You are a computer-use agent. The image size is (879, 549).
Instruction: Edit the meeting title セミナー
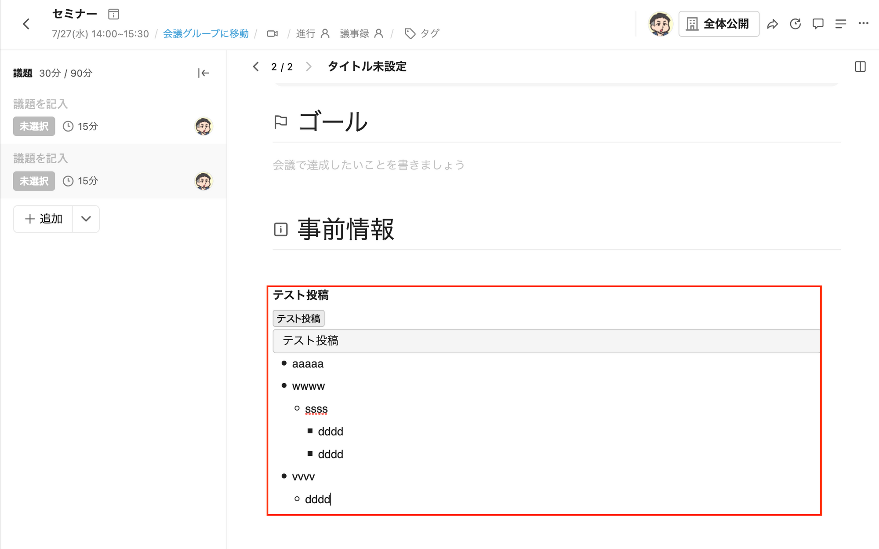tap(75, 14)
